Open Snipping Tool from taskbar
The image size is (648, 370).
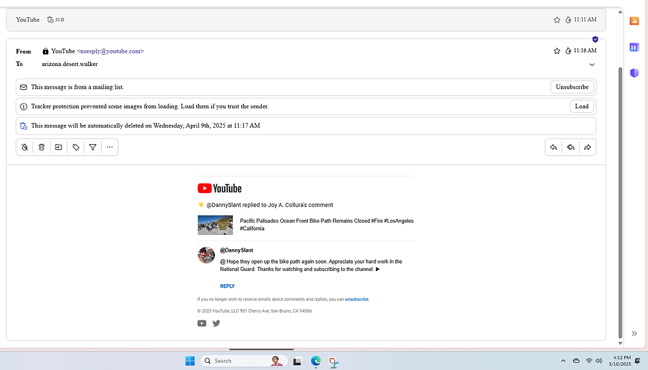(334, 362)
